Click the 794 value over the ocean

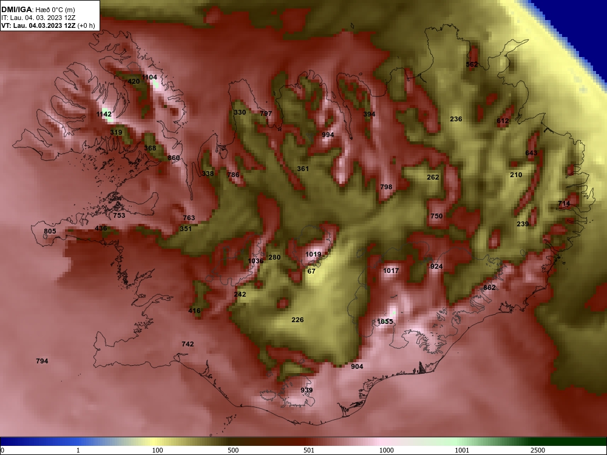[42, 361]
